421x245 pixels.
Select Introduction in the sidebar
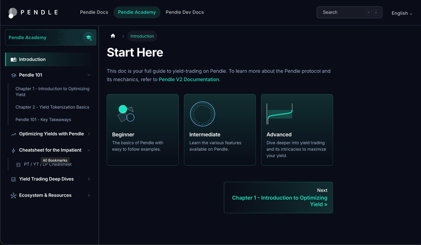tap(51, 59)
